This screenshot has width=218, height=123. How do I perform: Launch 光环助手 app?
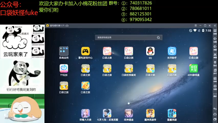[172, 51]
